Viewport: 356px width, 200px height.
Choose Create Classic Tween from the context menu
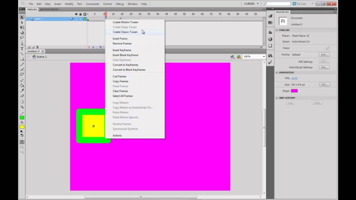click(x=125, y=32)
